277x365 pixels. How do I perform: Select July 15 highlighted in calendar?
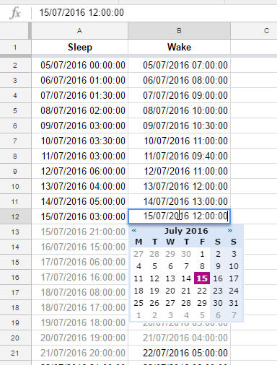click(202, 278)
